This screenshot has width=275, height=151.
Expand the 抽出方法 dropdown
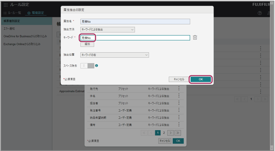[x=108, y=30]
